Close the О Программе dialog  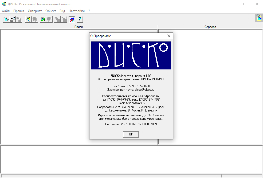coord(169,36)
